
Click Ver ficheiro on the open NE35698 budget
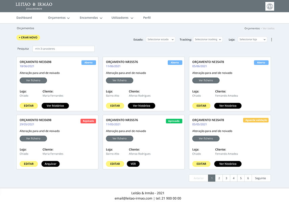click(33, 80)
